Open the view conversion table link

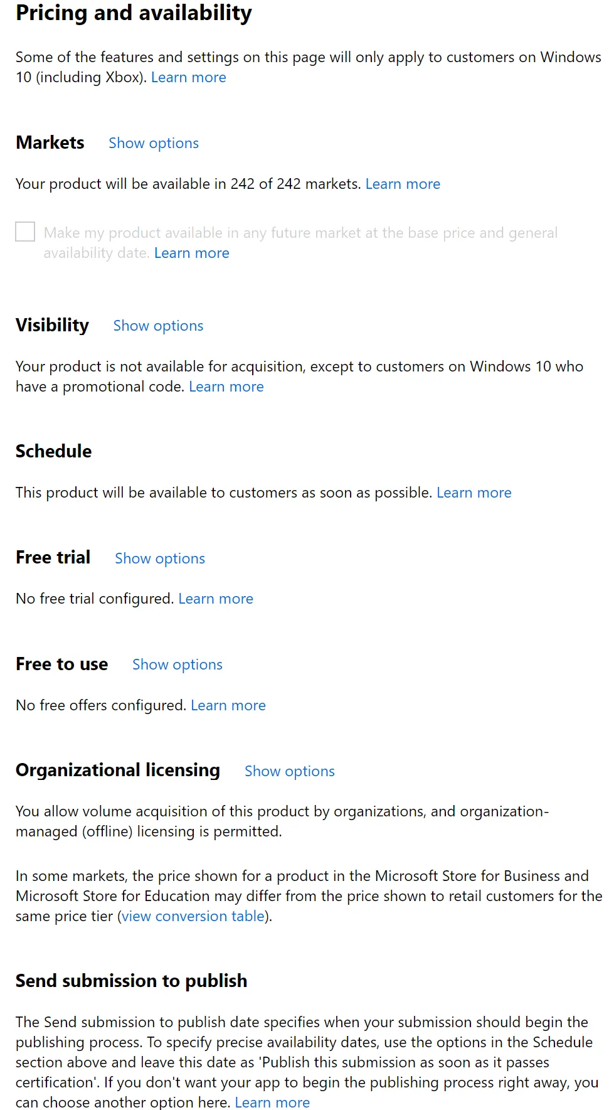pos(193,916)
